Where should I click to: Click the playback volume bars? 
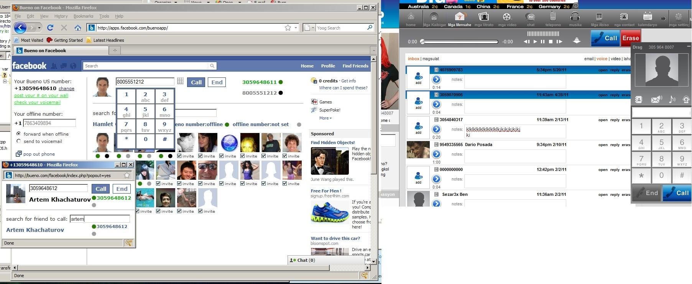(543, 33)
